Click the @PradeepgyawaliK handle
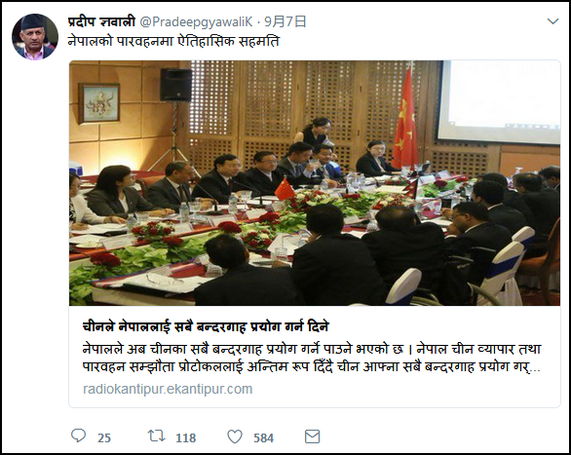This screenshot has height=455, width=571. [196, 21]
